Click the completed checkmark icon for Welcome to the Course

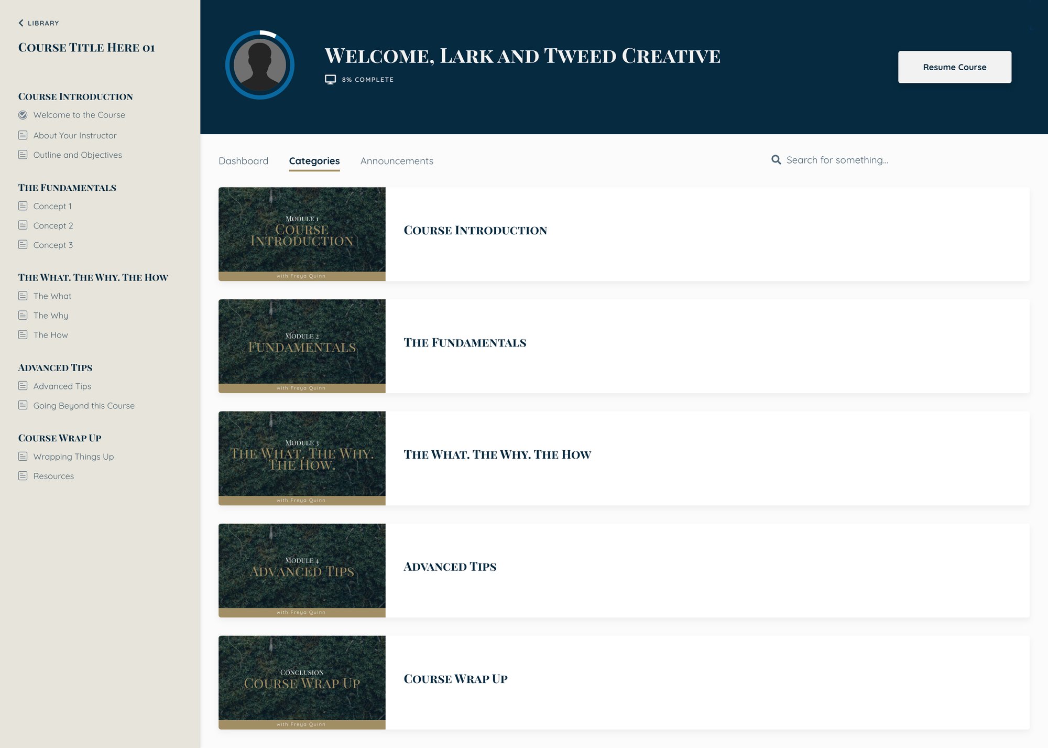point(23,115)
